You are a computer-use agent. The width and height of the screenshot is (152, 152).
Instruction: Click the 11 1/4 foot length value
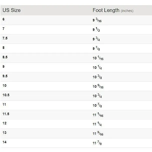point(97,124)
